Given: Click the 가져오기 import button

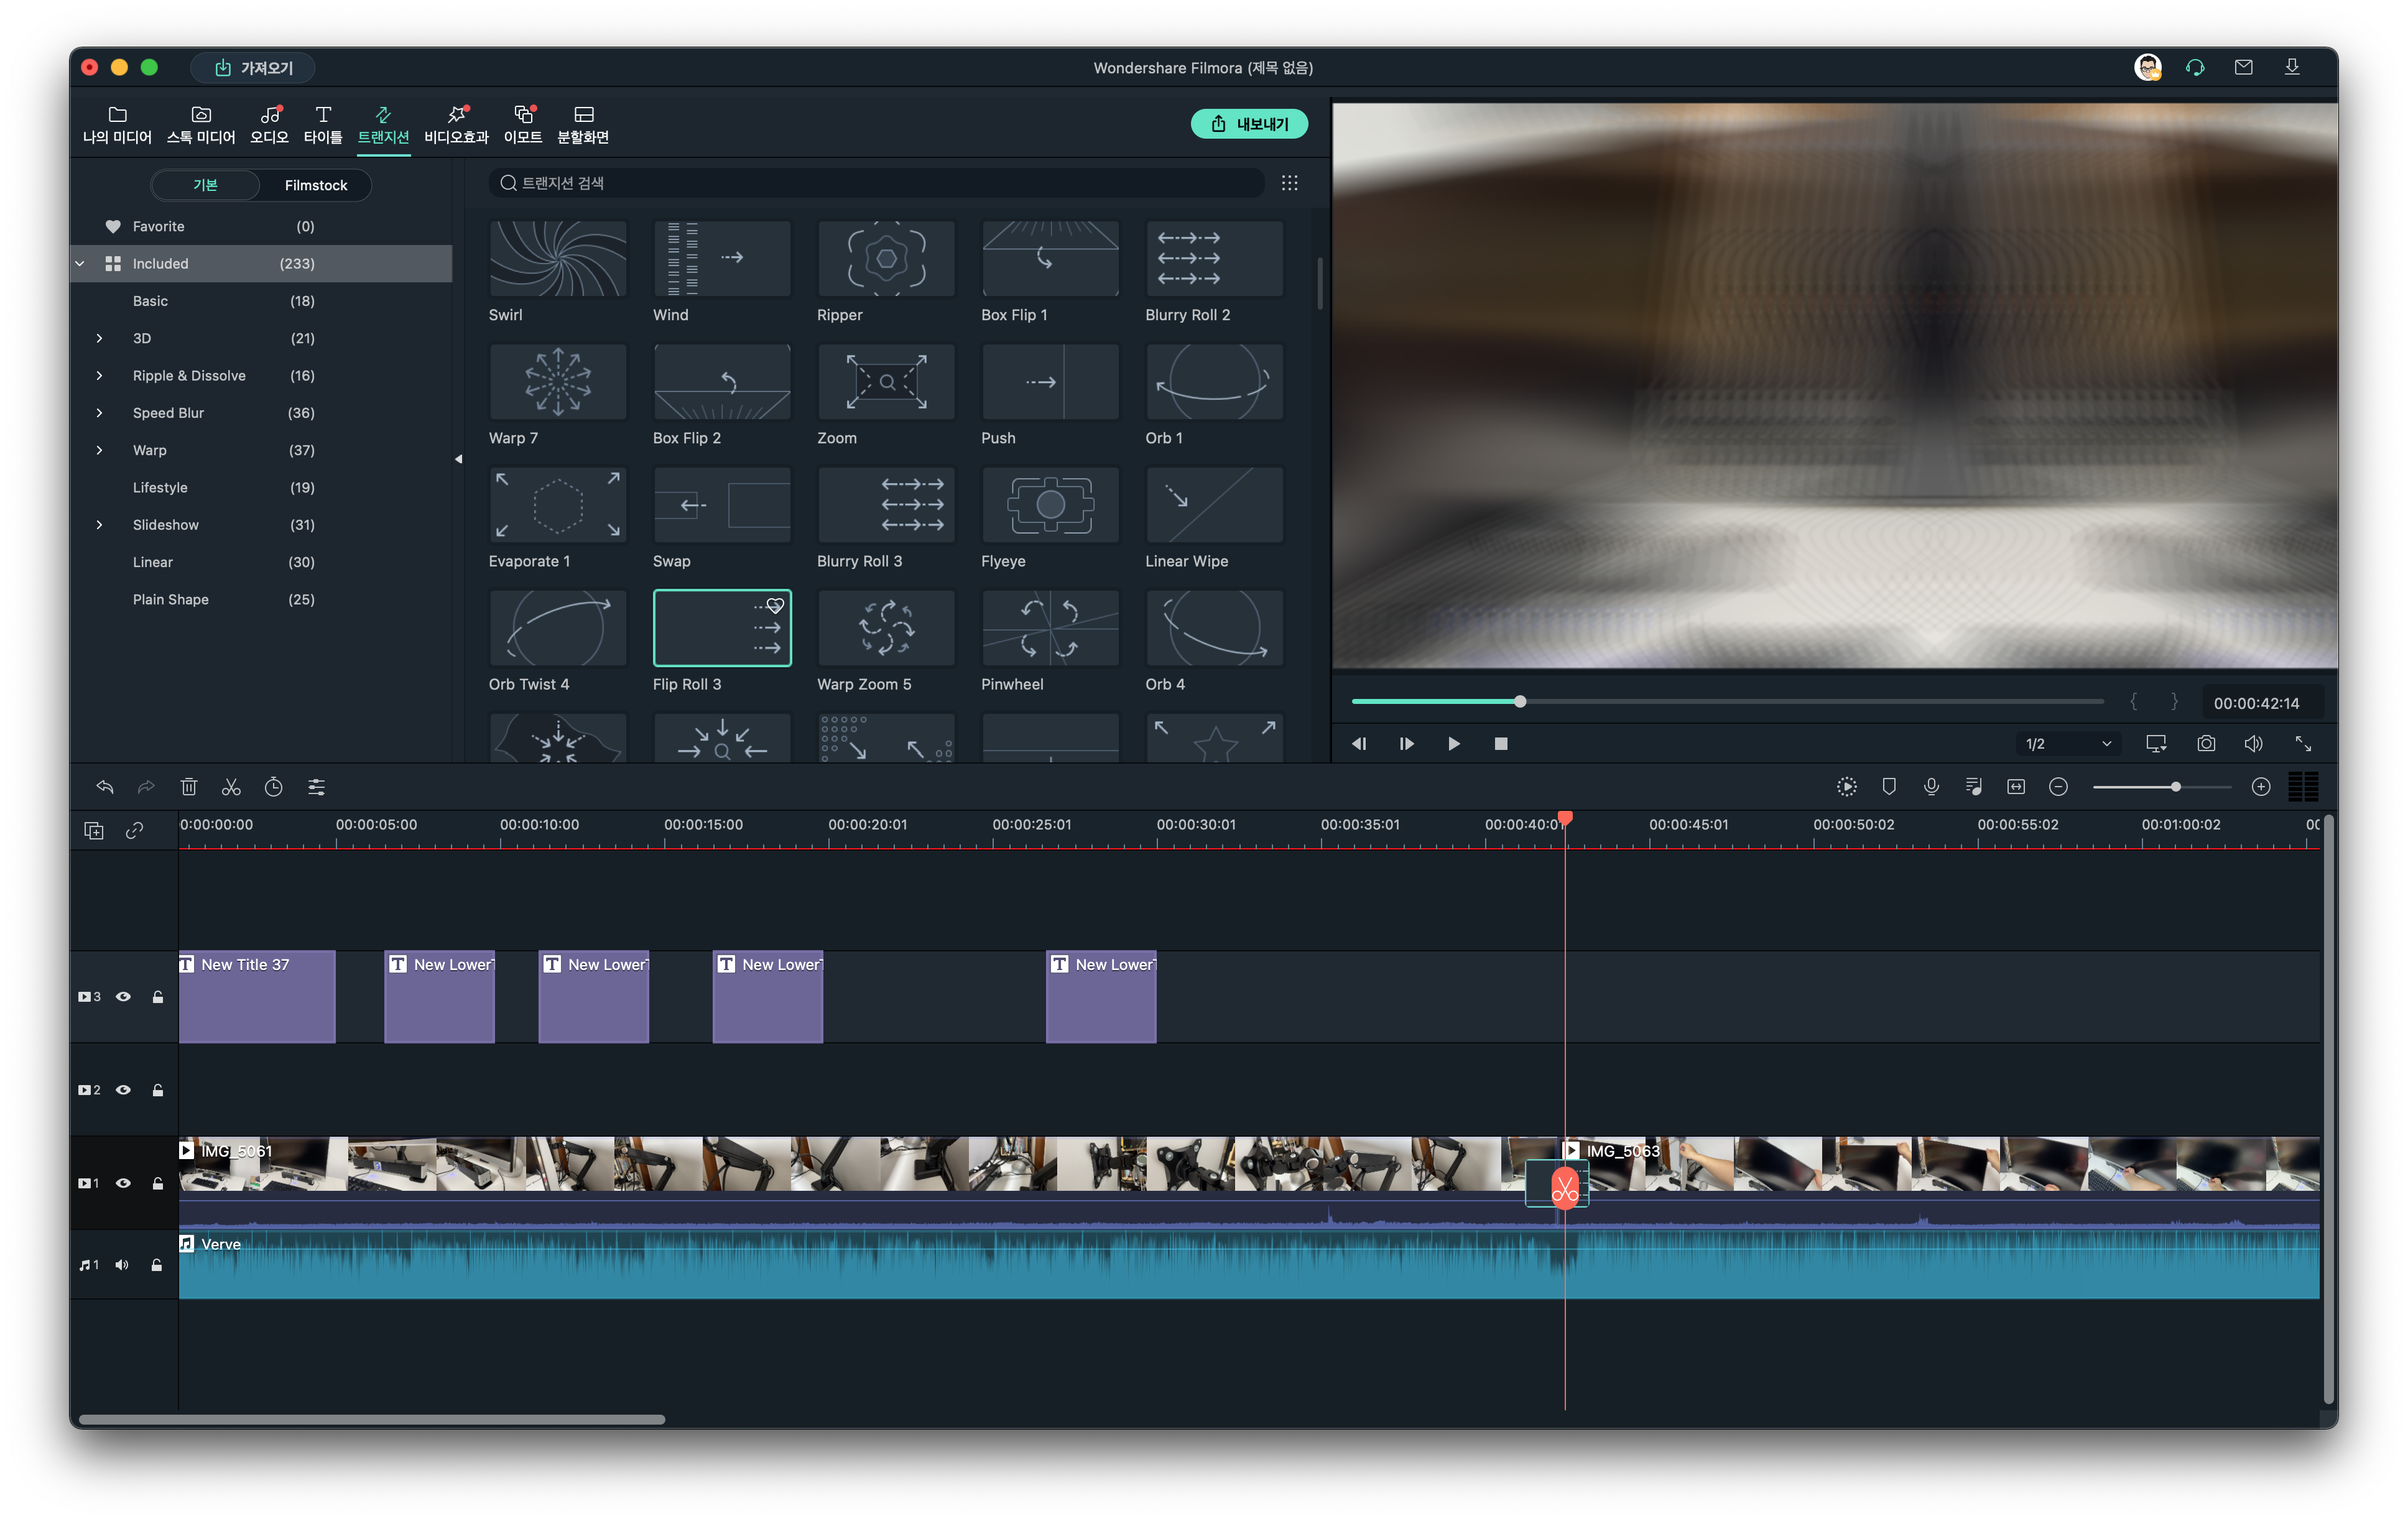Looking at the screenshot, I should 254,67.
